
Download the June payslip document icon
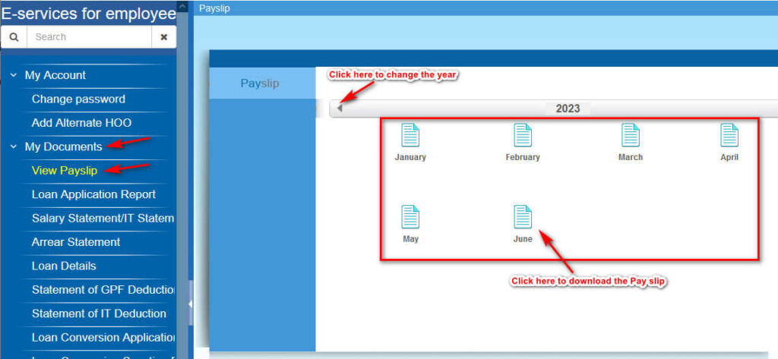[x=523, y=217]
